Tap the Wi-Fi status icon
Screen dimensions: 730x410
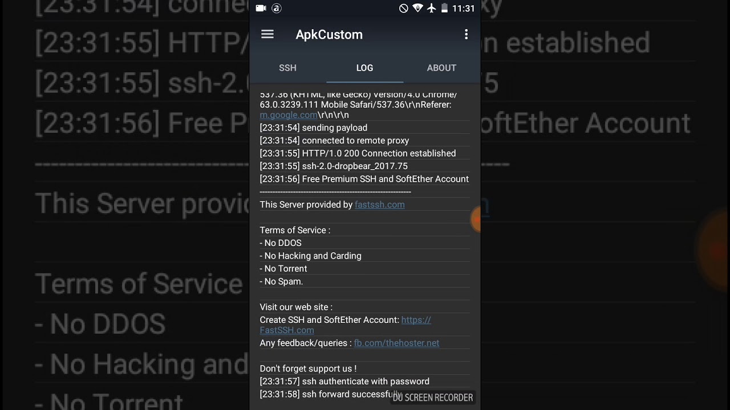417,8
